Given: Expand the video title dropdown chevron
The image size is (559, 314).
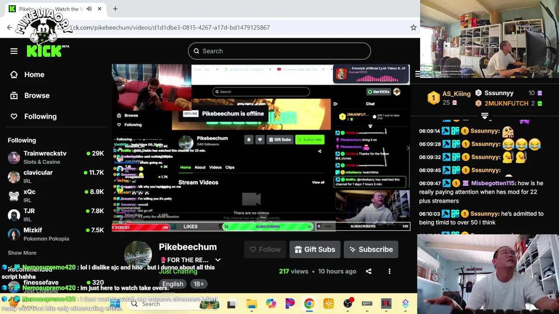Looking at the screenshot, I should (x=217, y=260).
